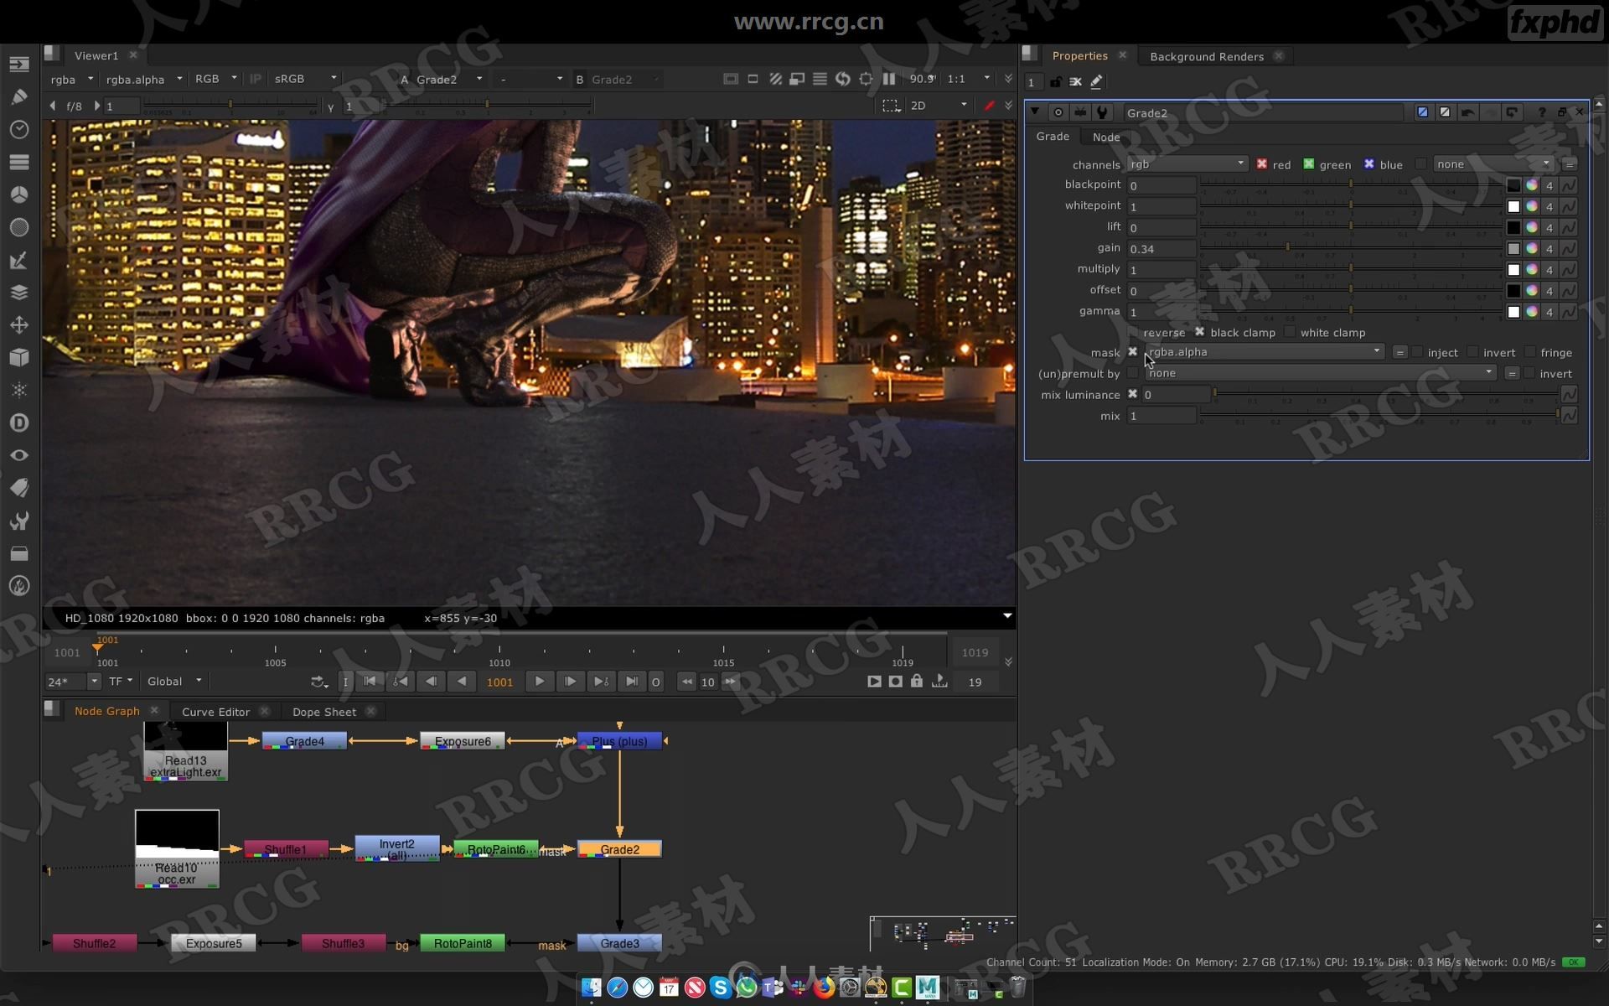Toggle viewer pause icon
Viewport: 1609px width, 1006px height.
point(889,79)
